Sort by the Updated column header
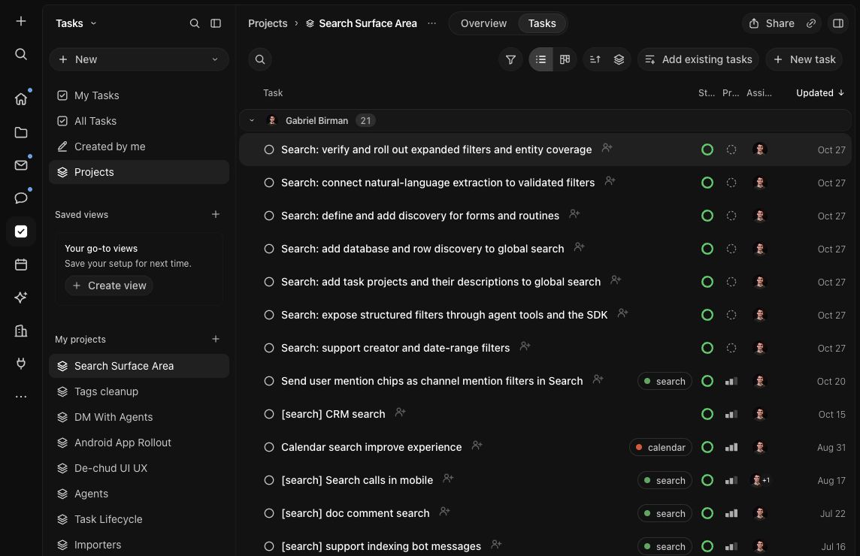 [820, 92]
